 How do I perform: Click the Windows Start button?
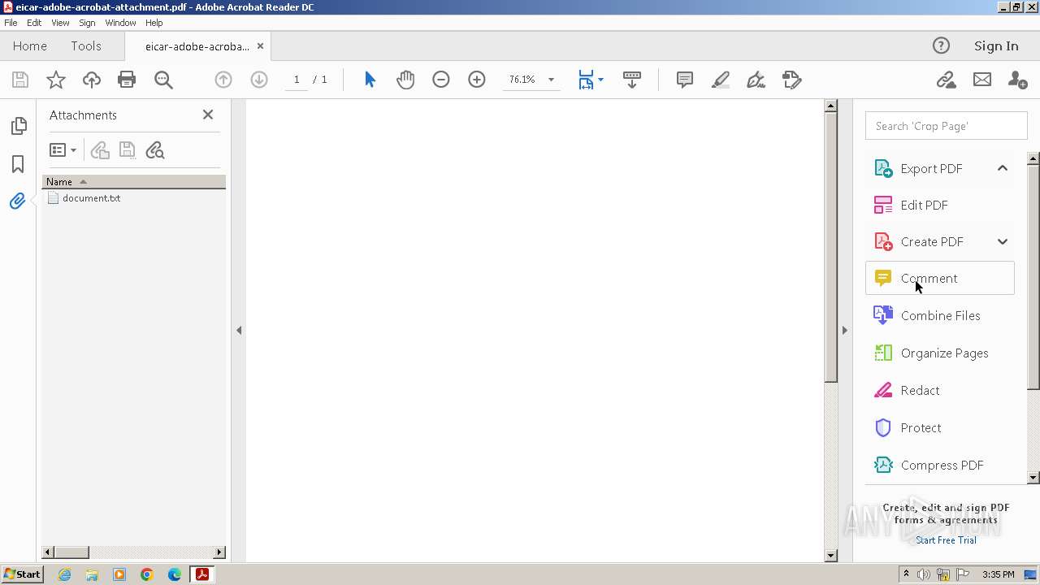(22, 574)
